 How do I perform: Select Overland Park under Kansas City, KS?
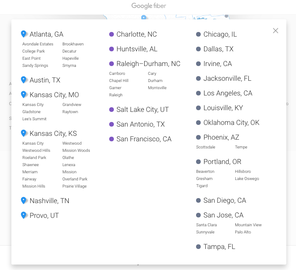[x=75, y=179]
